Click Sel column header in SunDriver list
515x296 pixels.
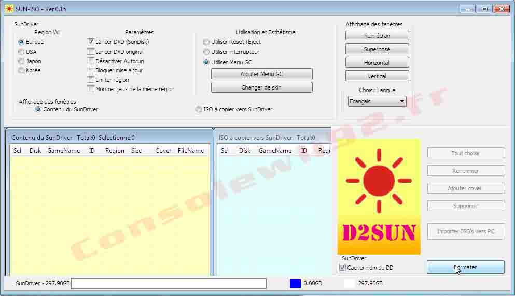pos(17,151)
